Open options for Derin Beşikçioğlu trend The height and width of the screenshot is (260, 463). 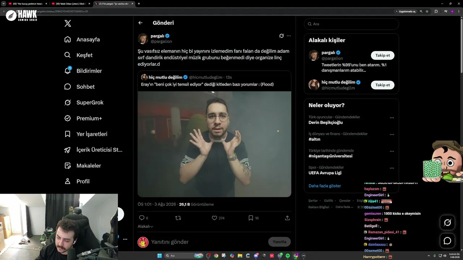coord(392,118)
